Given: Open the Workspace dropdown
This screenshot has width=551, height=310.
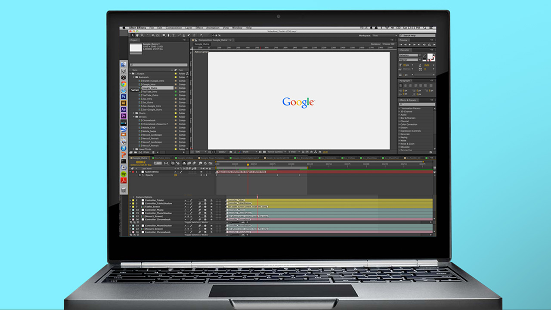Looking at the screenshot, I should (x=384, y=36).
